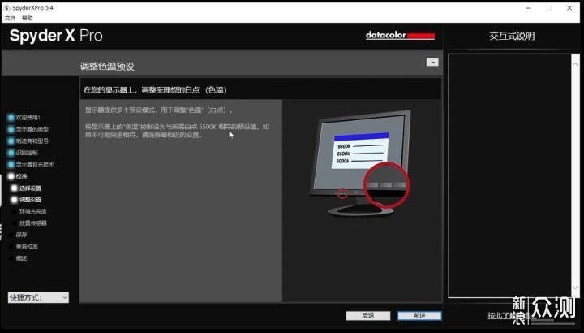The width and height of the screenshot is (584, 333).
Task: Select the 放置传感器 sub-step
Action: click(x=29, y=223)
